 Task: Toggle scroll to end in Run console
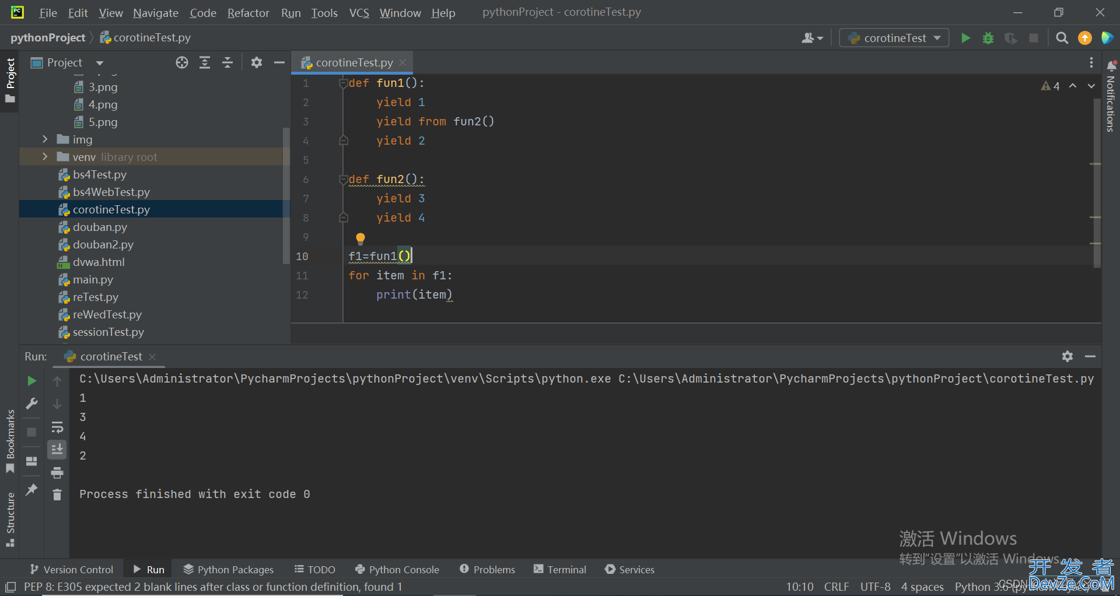tap(57, 450)
